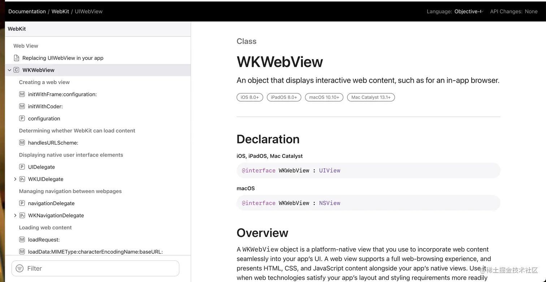This screenshot has width=546, height=282.
Task: Click the Web View group heading
Action: pos(26,46)
